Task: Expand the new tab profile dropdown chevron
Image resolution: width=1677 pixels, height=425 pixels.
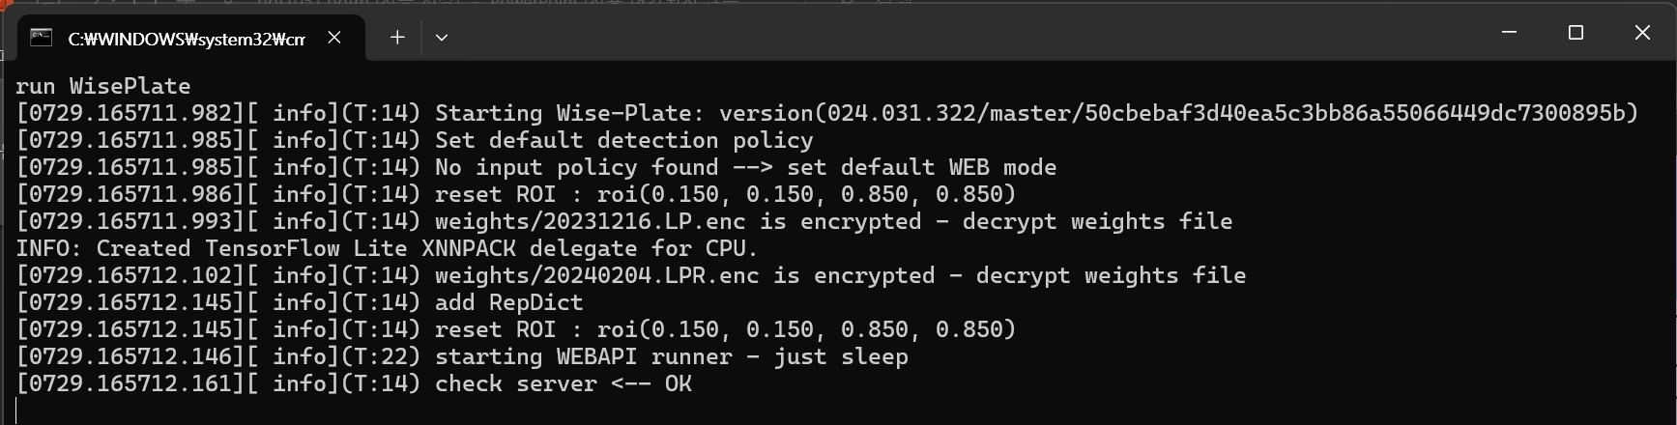Action: pyautogui.click(x=442, y=38)
